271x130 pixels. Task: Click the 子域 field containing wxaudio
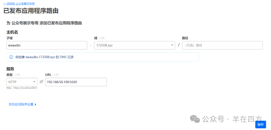[47, 45]
